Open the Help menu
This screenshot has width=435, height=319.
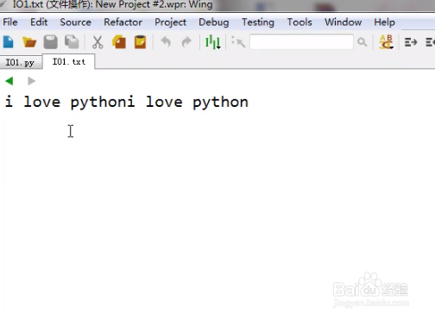[x=384, y=22]
